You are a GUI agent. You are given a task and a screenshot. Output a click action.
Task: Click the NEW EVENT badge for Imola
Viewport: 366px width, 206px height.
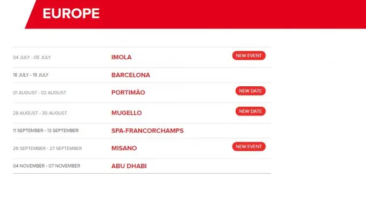click(x=249, y=56)
